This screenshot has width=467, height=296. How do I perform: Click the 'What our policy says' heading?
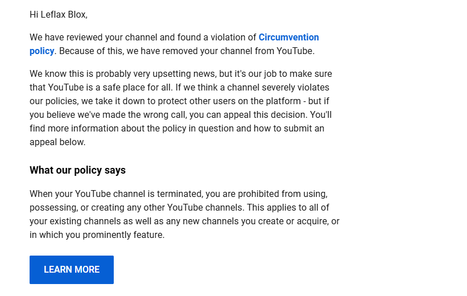click(77, 170)
